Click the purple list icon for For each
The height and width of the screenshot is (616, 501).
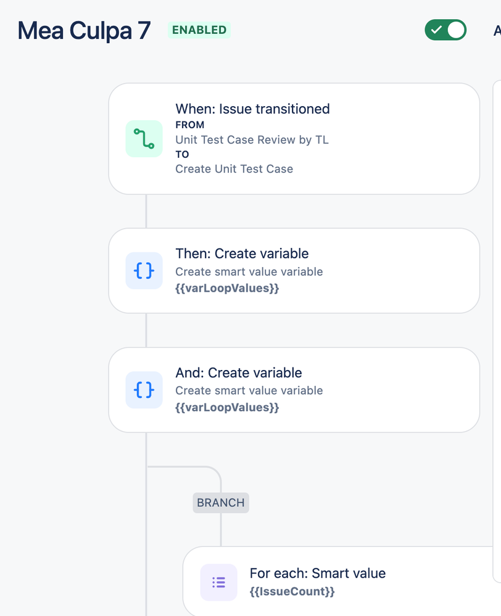click(218, 582)
